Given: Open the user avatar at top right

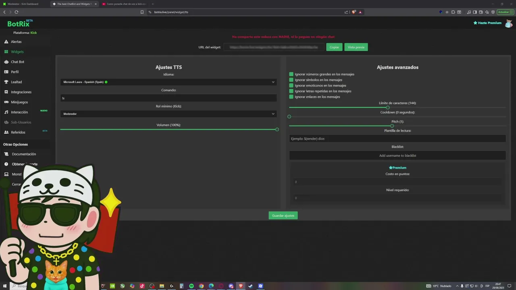Looking at the screenshot, I should click(509, 23).
